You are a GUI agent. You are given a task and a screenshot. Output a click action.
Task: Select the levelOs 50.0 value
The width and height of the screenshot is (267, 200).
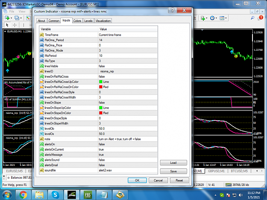(128, 134)
